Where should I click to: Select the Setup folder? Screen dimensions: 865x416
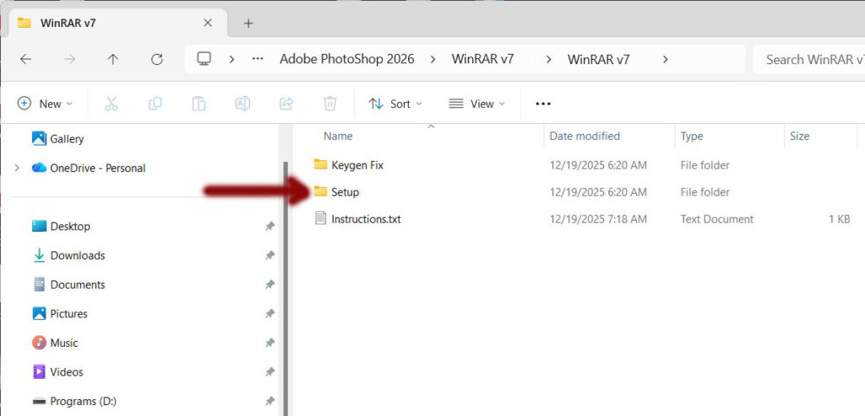pos(345,192)
